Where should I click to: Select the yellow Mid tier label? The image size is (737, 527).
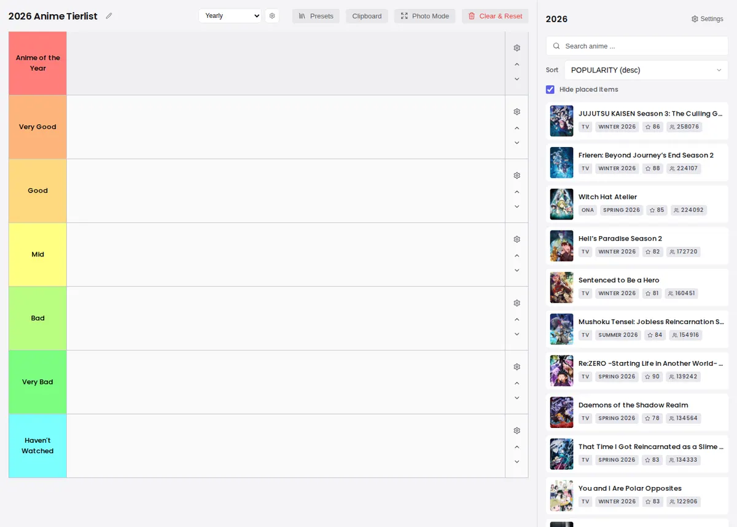(37, 255)
